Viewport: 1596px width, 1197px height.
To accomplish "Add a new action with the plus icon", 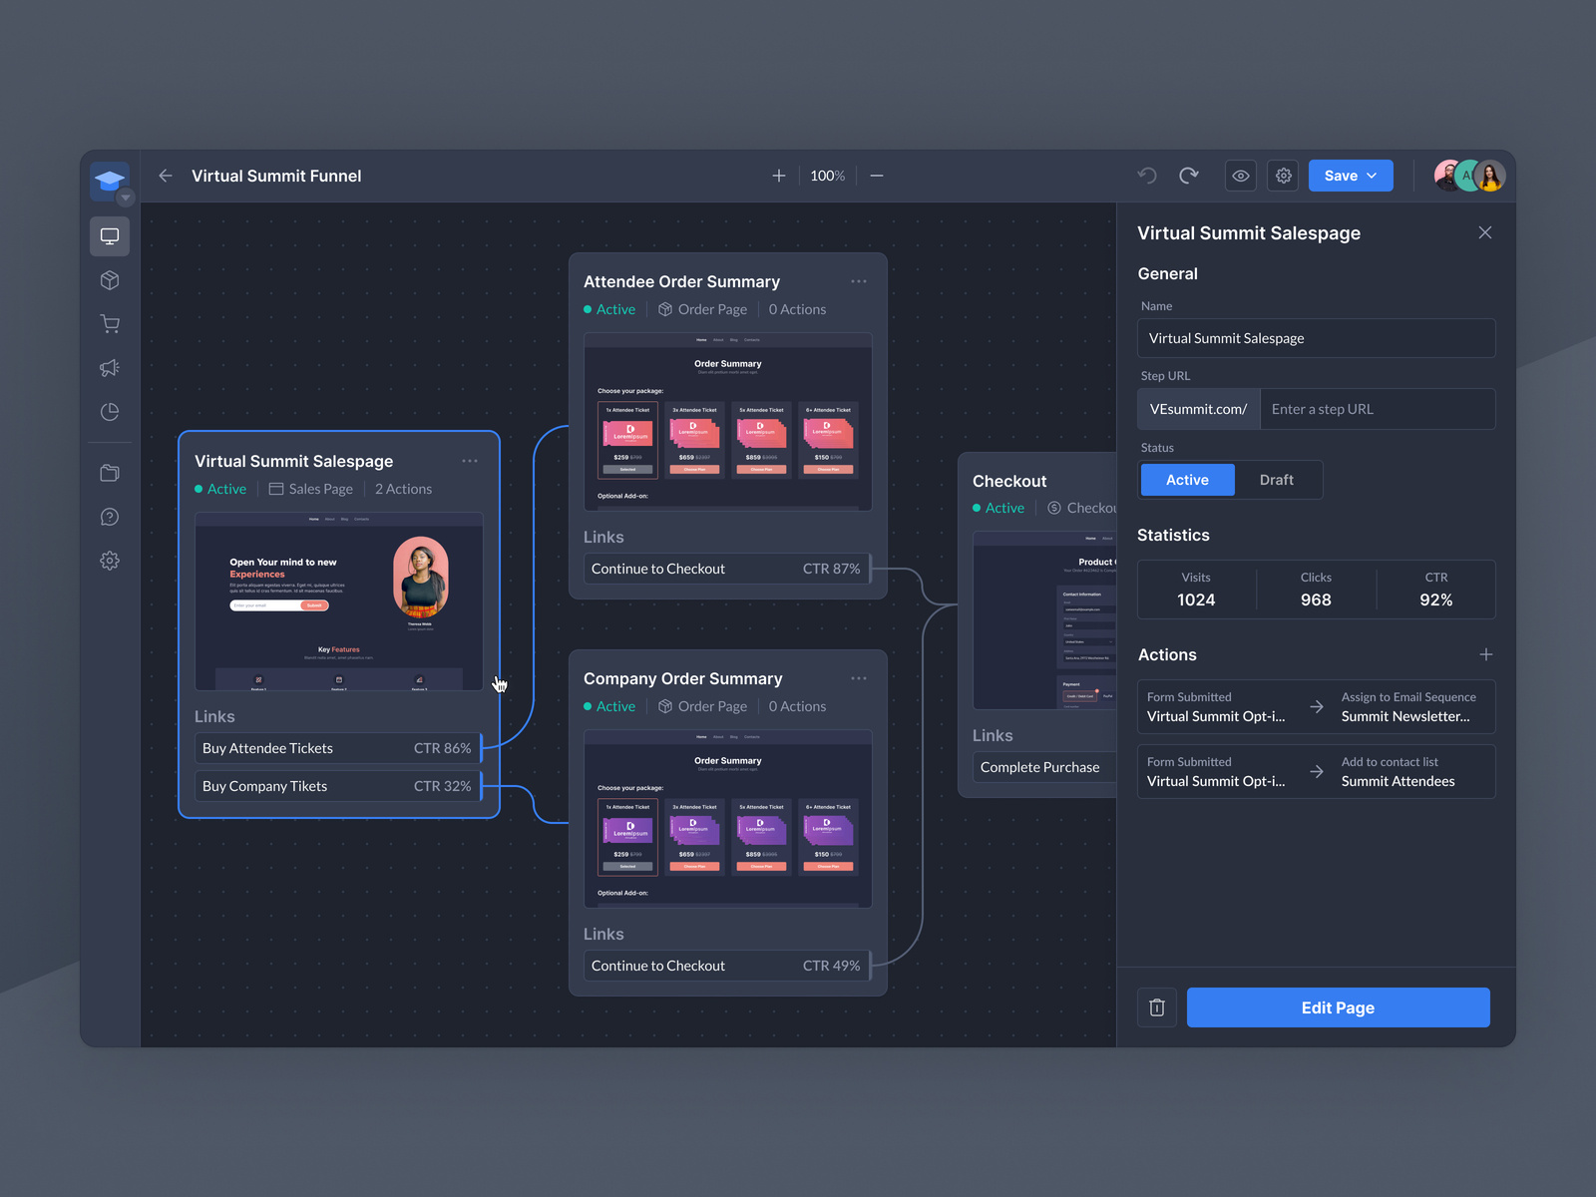I will [x=1485, y=654].
